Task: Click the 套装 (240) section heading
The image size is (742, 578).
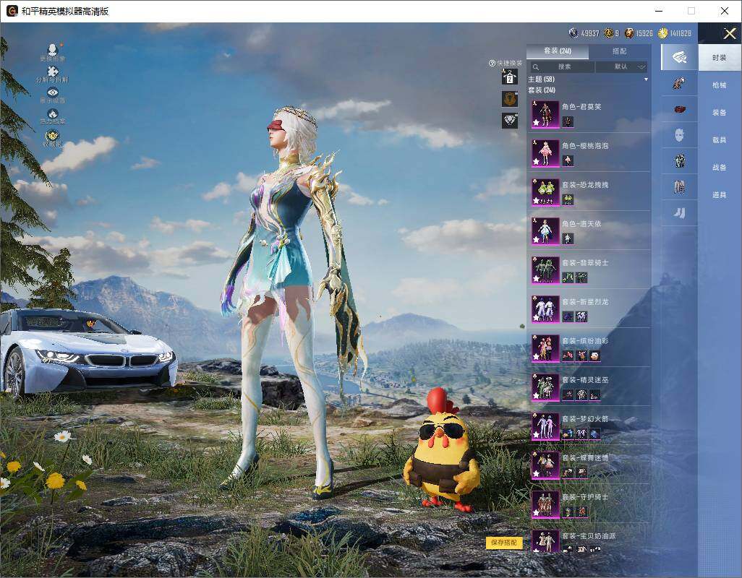Action: click(x=542, y=90)
